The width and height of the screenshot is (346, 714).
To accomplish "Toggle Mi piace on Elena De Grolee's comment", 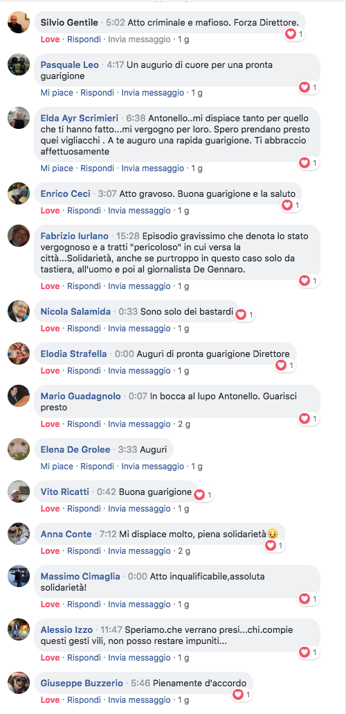I will tap(57, 467).
